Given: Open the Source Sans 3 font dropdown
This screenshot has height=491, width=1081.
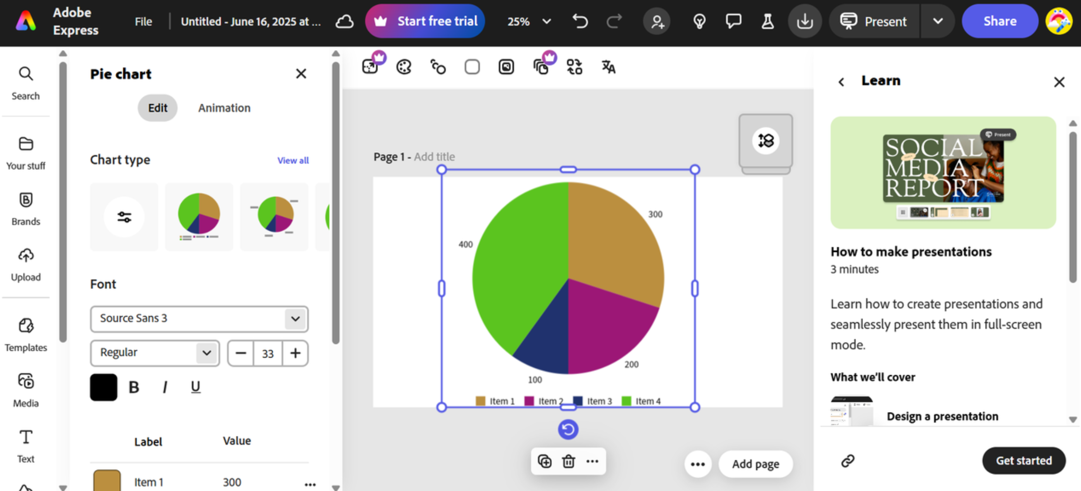Looking at the screenshot, I should tap(296, 319).
